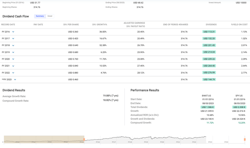250x148 pixels.
Task: Click the Dividend Results heading
Action: 14,90
